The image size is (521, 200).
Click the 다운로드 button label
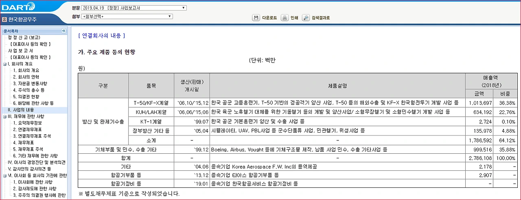(x=269, y=18)
